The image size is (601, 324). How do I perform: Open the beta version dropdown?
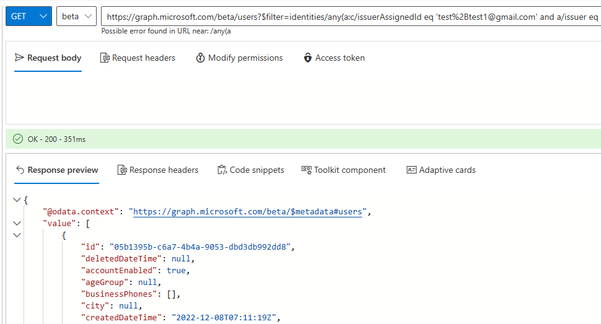point(76,16)
